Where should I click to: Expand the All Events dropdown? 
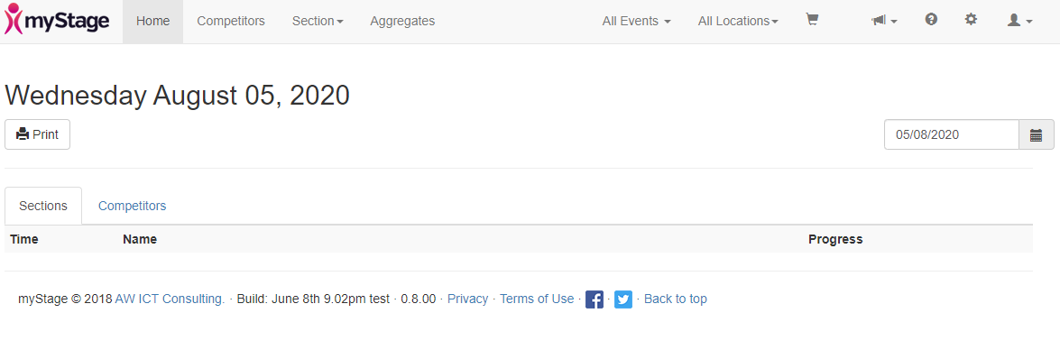(x=636, y=21)
